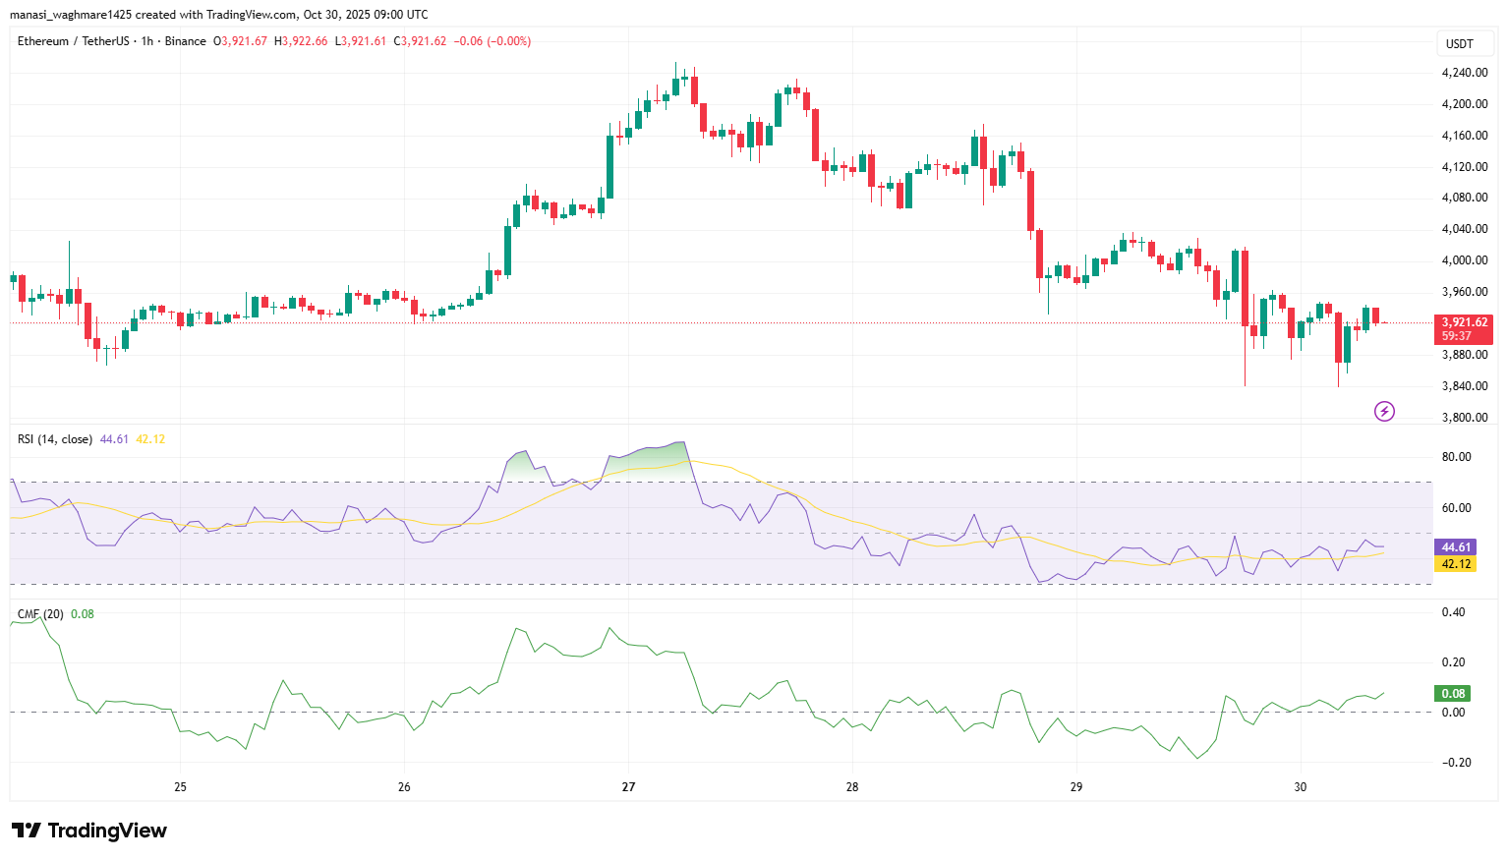This screenshot has width=1508, height=860.
Task: Click the 59:37 candle countdown to toggle it
Action: click(x=1456, y=336)
